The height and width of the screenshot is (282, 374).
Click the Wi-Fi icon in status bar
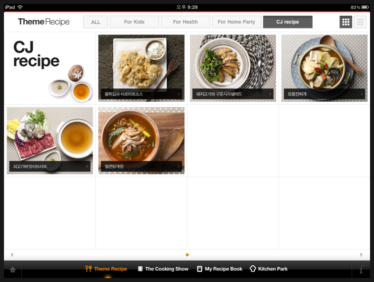(x=20, y=7)
